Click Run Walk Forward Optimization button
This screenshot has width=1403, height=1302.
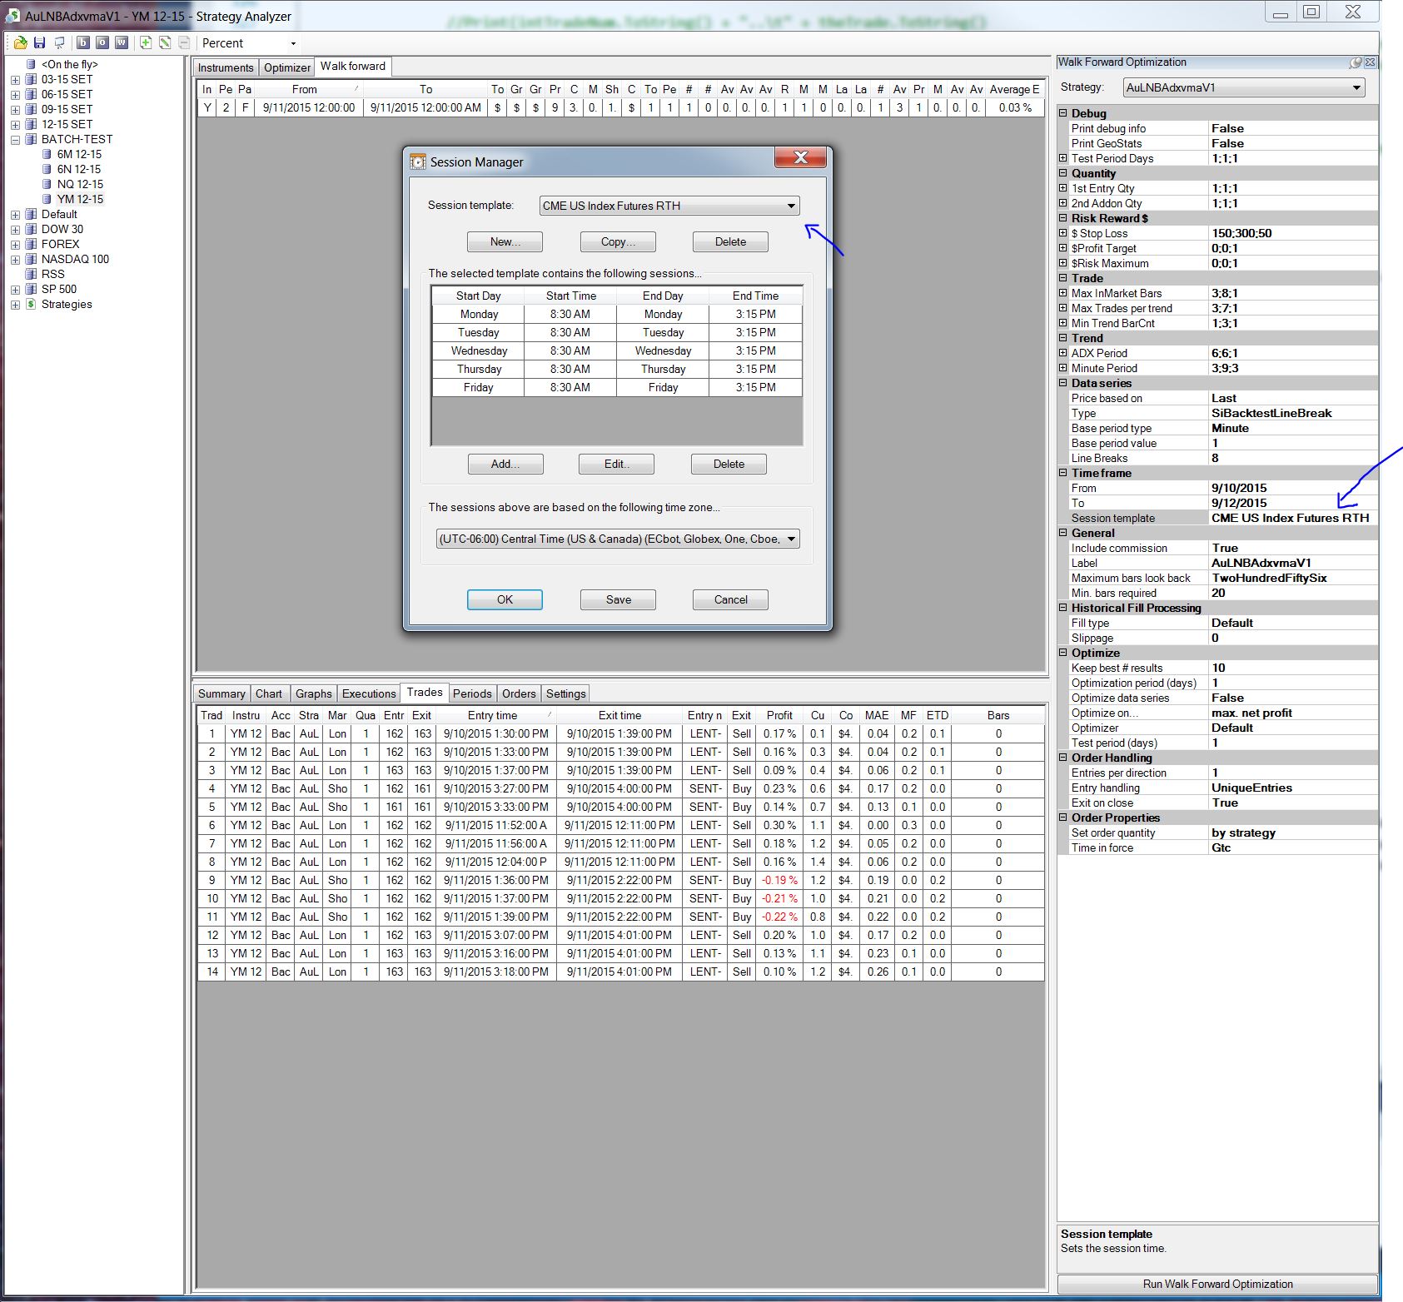1216,1284
